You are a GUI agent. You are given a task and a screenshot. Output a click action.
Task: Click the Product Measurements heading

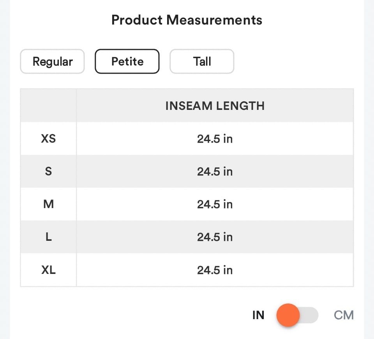[x=187, y=20]
